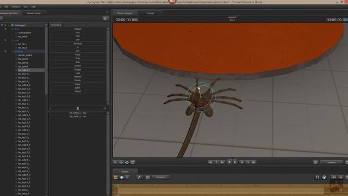Switch to the graph editor mode icon
The image size is (348, 196).
(x=127, y=177)
